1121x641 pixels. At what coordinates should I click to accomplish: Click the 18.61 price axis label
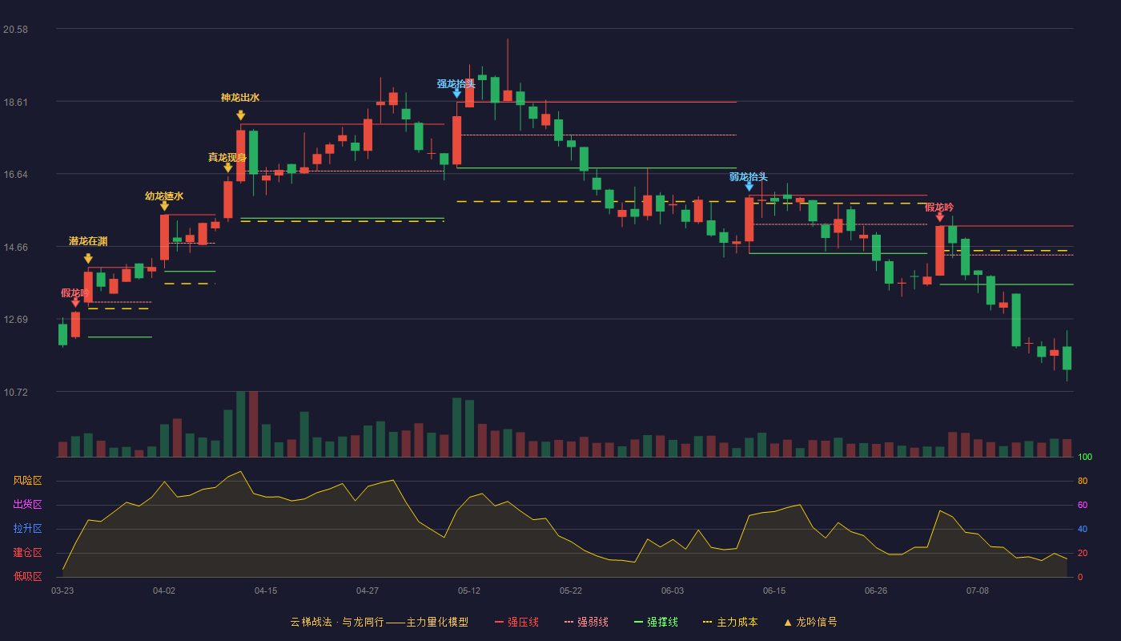[x=15, y=103]
